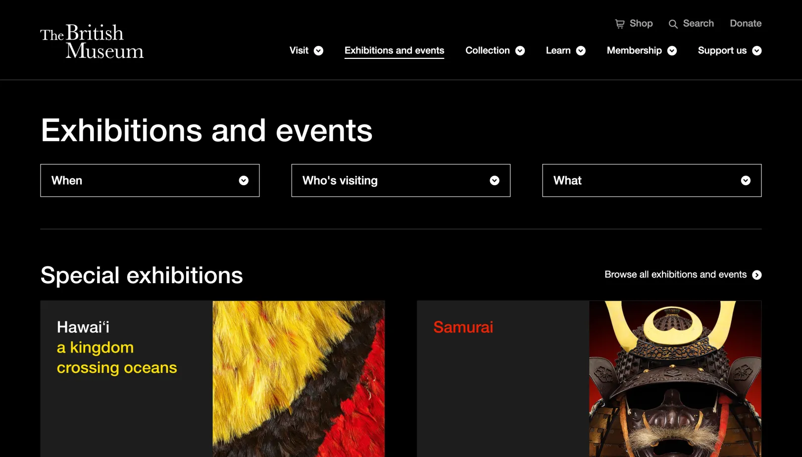Image resolution: width=802 pixels, height=457 pixels.
Task: Open the Collection menu
Action: pos(488,51)
